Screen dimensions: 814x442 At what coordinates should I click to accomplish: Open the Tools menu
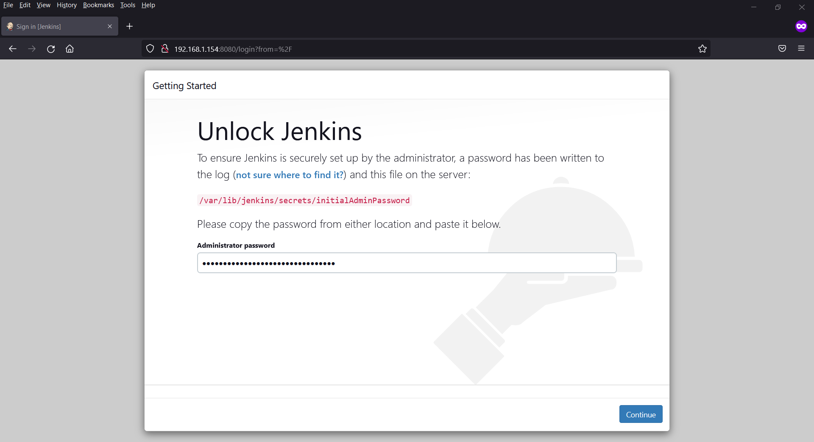(128, 5)
